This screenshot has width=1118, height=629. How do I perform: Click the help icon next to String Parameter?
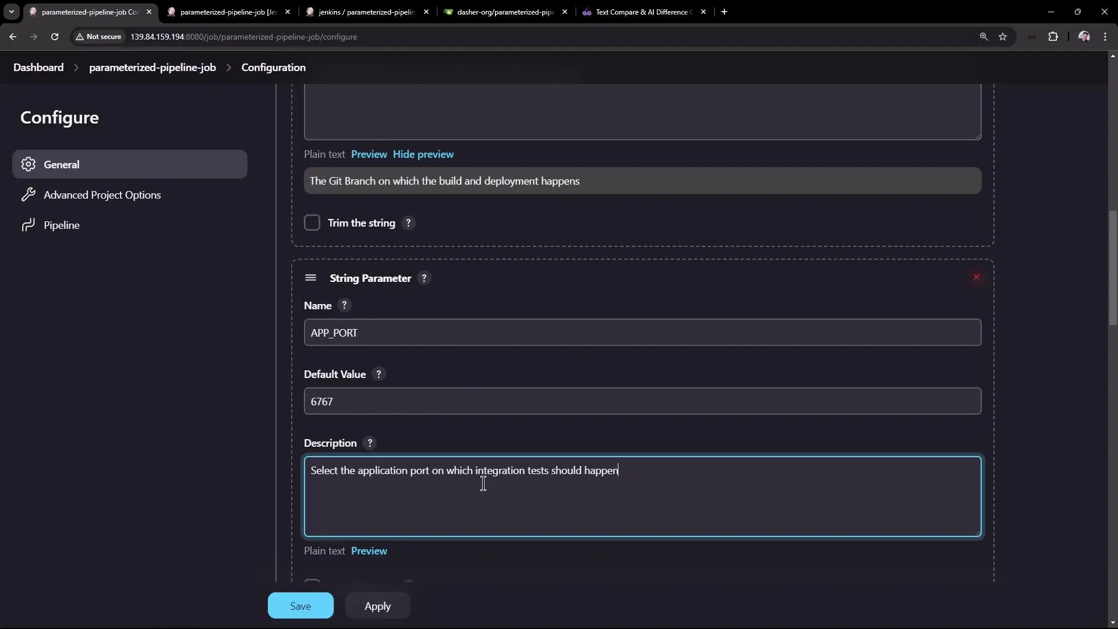tap(424, 278)
